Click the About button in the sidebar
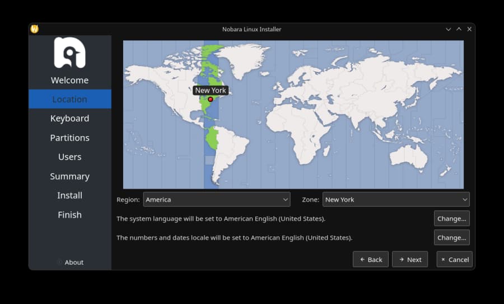504x304 pixels. pos(70,262)
